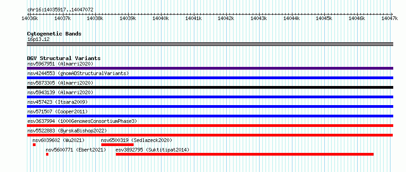Select the Cytogenetic Bands track title

[x=54, y=34]
